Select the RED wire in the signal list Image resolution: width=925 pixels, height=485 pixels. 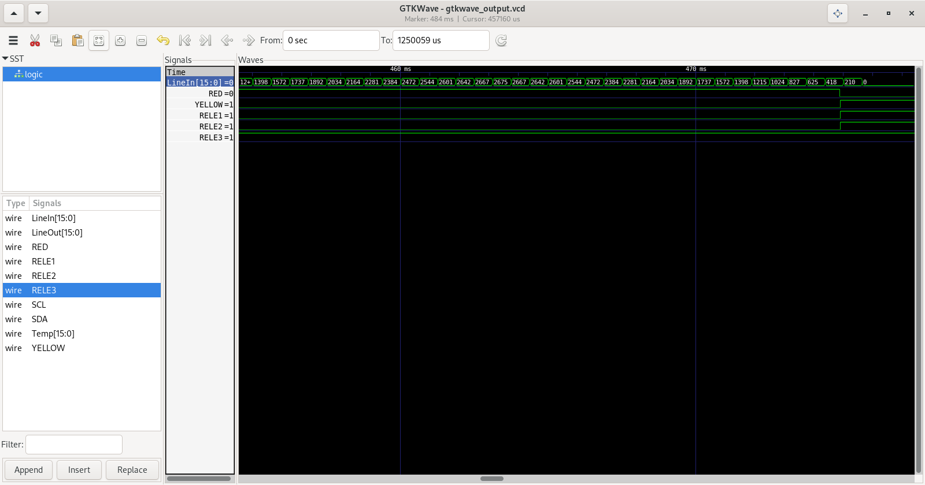(x=82, y=247)
